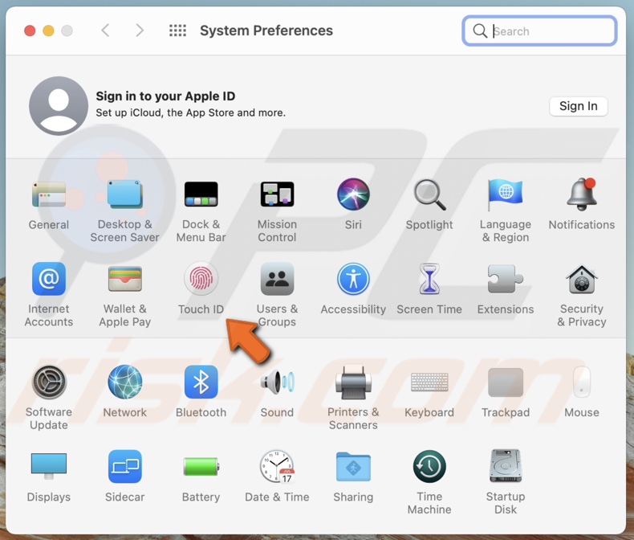
Task: Close the System Preferences window
Action: coord(30,31)
